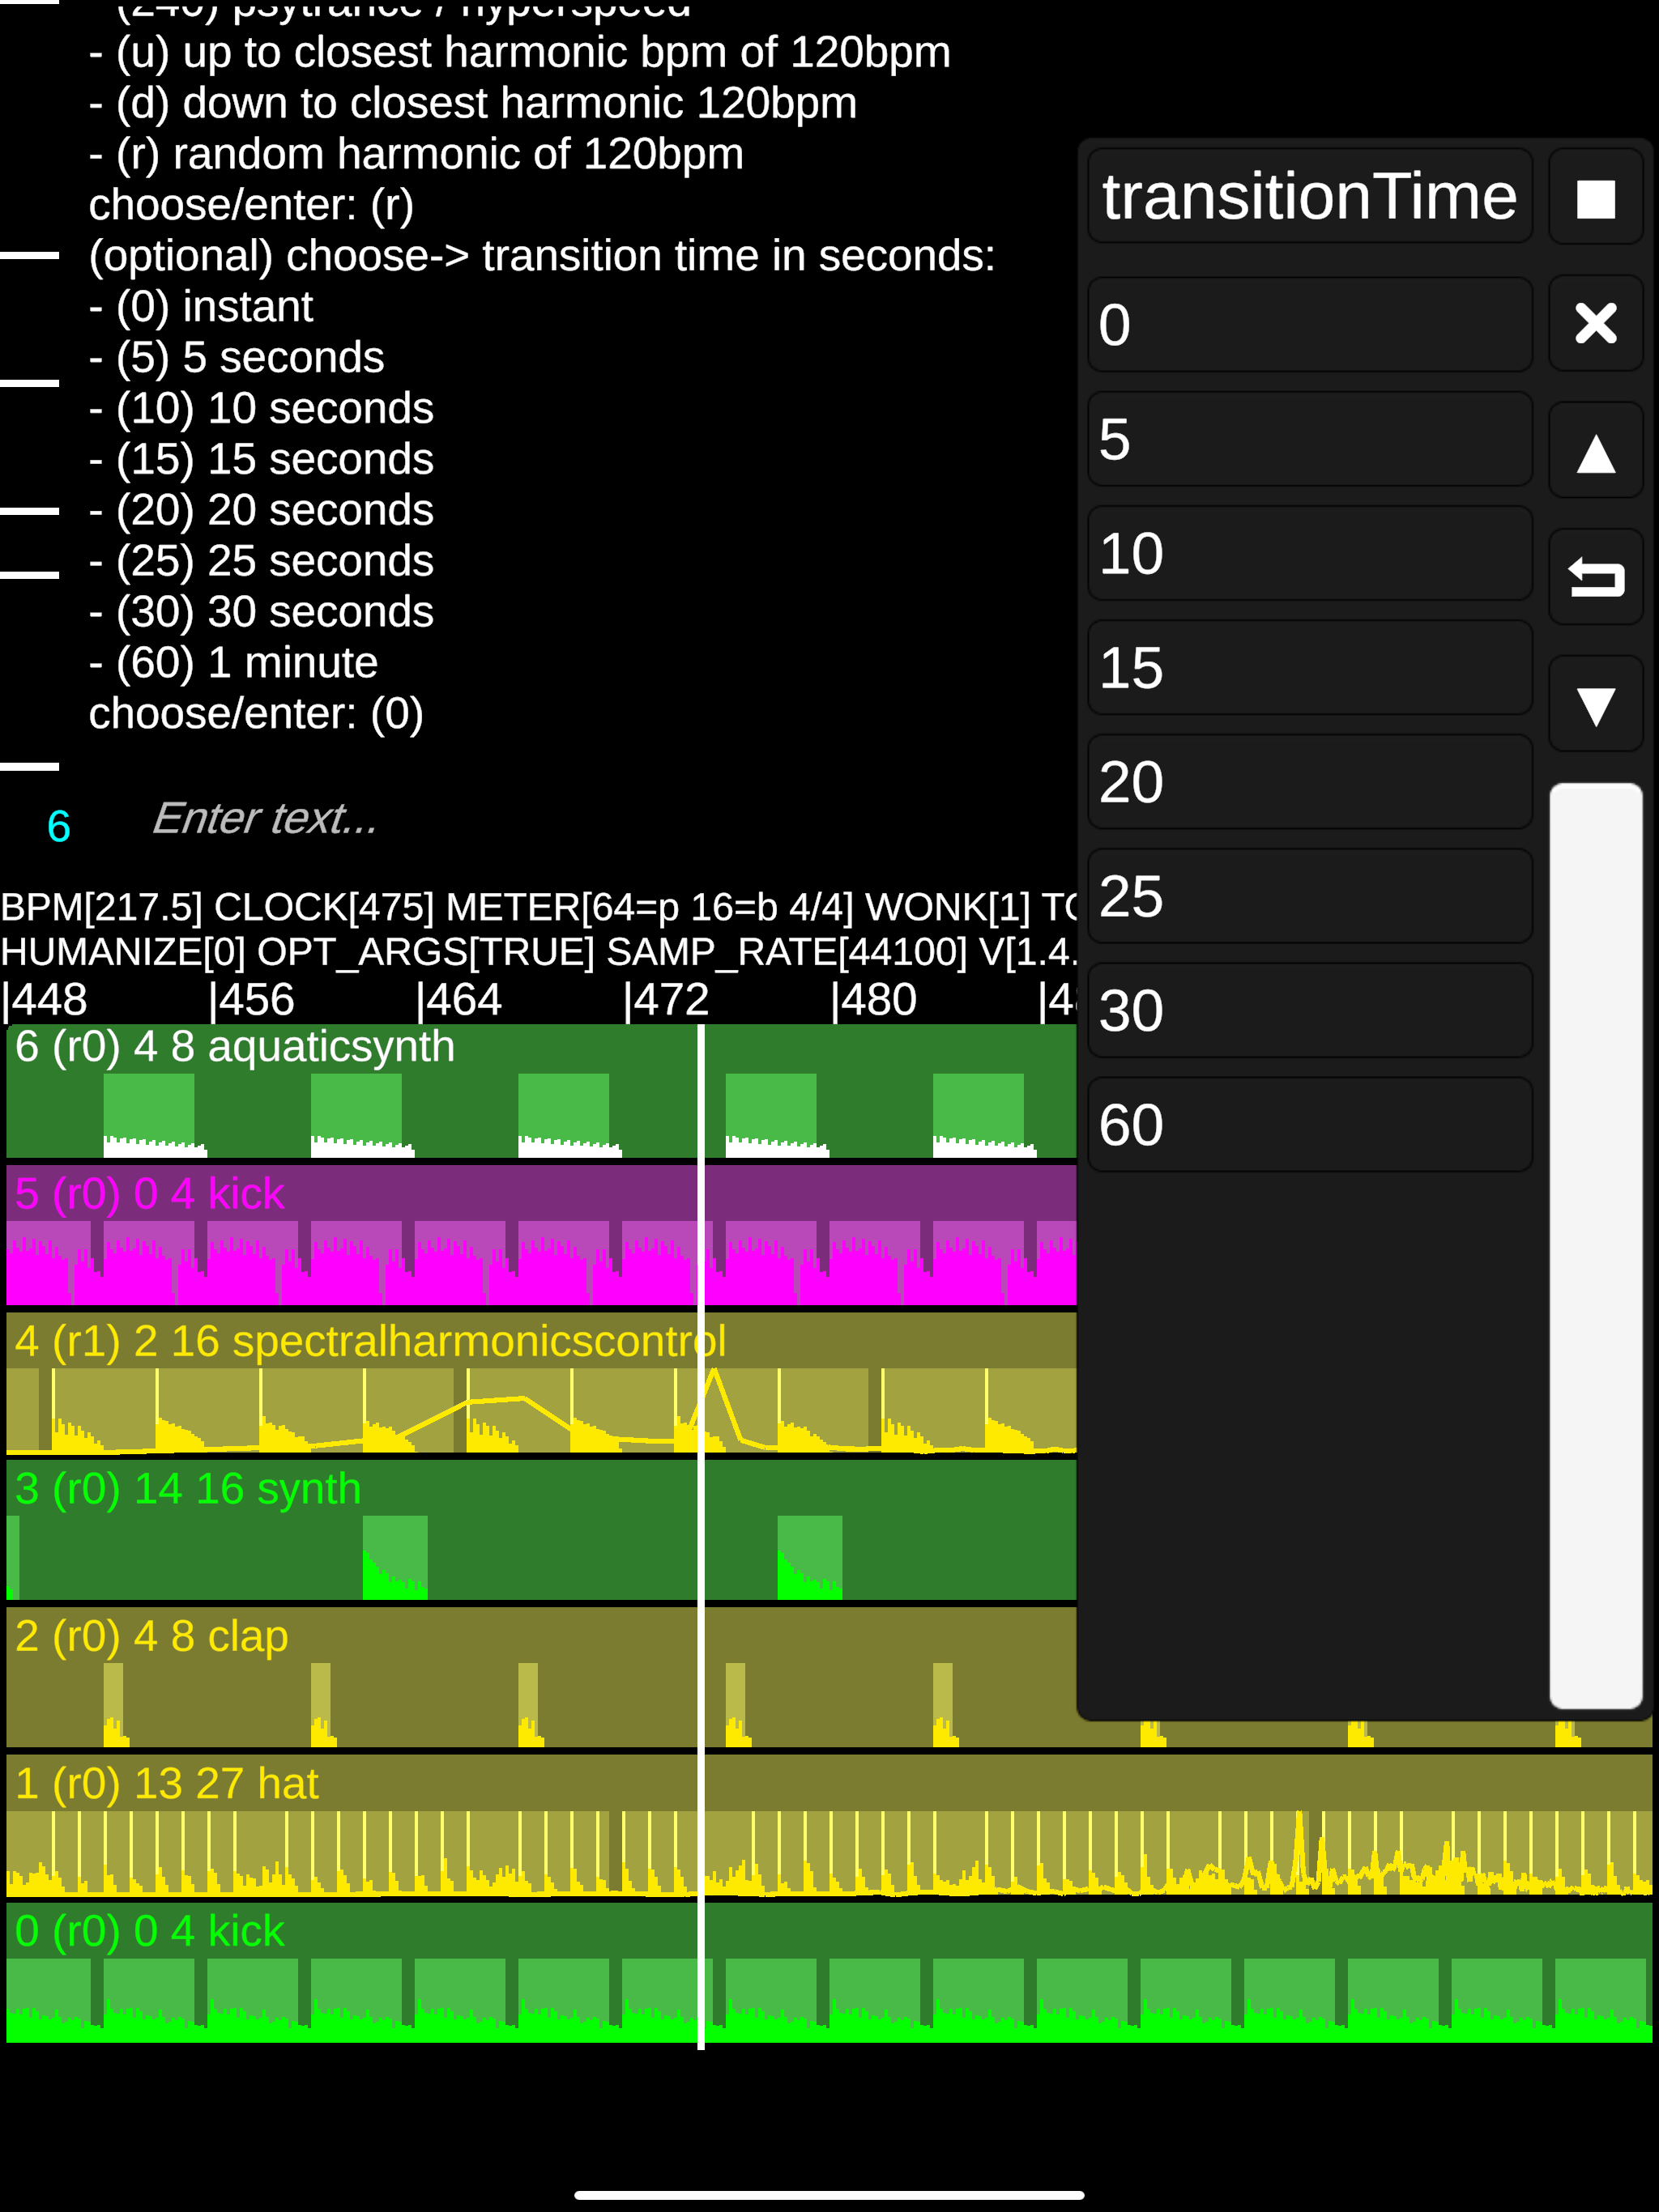Click the OPT_ARGS[TRUE] status text
Image resolution: width=1659 pixels, height=2212 pixels.
tap(426, 952)
